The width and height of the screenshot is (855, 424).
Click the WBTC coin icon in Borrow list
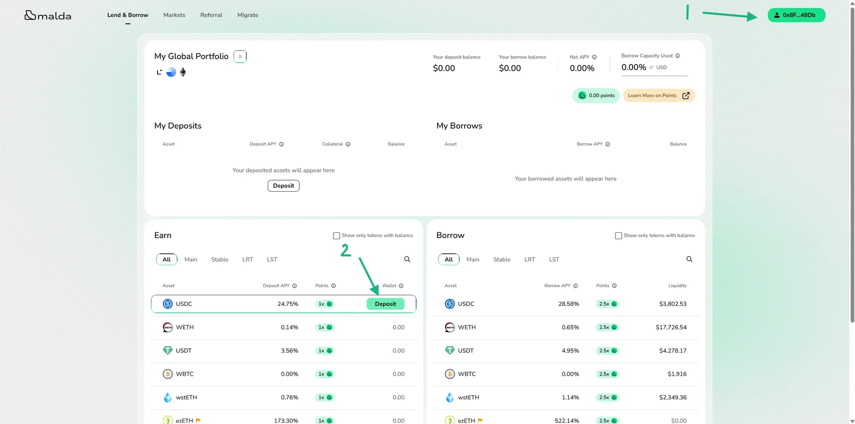coord(450,374)
